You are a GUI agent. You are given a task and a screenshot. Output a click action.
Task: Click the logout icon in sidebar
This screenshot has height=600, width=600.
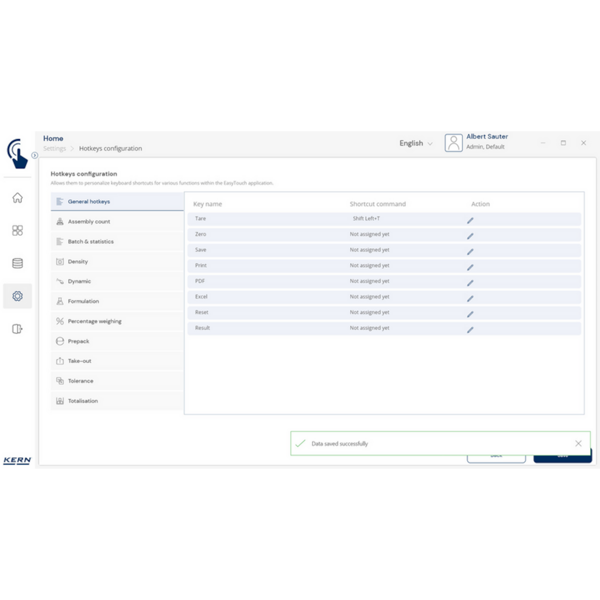coord(17,329)
